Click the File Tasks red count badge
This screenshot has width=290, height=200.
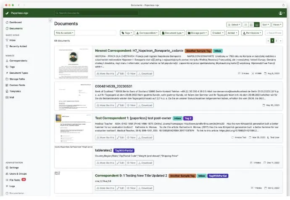(24, 179)
